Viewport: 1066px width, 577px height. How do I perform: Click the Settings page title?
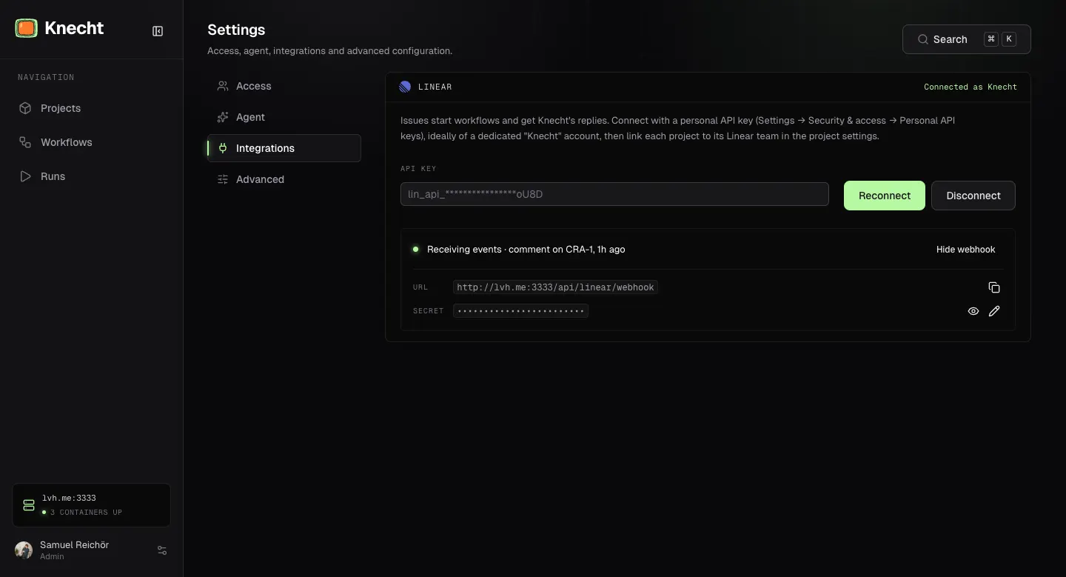[236, 30]
